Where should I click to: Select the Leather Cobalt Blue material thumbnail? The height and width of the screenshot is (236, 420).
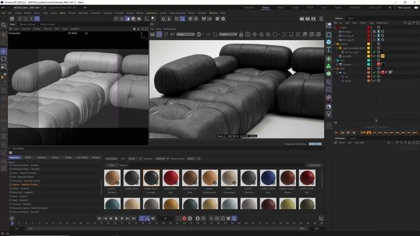(268, 178)
